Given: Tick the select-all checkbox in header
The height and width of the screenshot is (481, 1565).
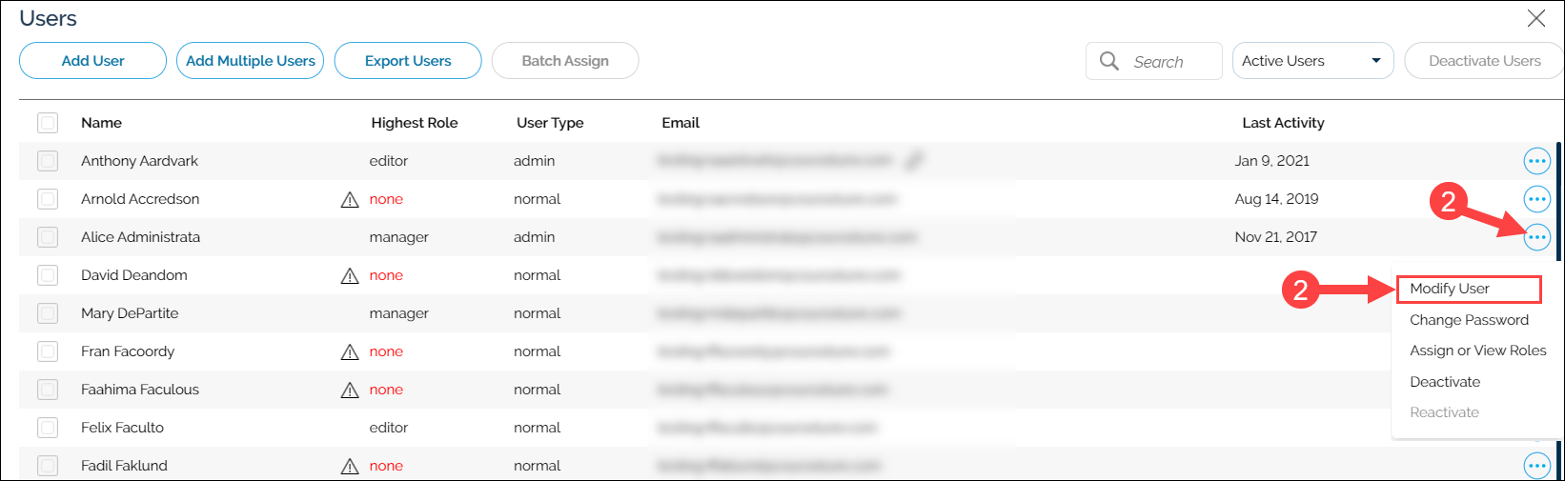Looking at the screenshot, I should click(48, 123).
